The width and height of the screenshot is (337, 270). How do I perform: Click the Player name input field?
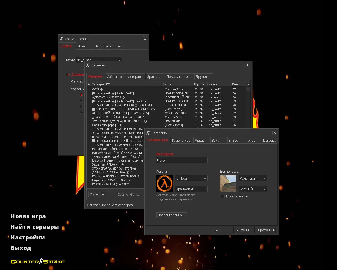tap(182, 160)
